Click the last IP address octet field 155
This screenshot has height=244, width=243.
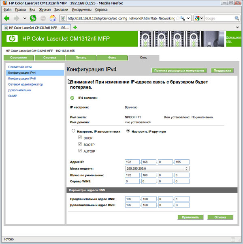click(x=182, y=162)
